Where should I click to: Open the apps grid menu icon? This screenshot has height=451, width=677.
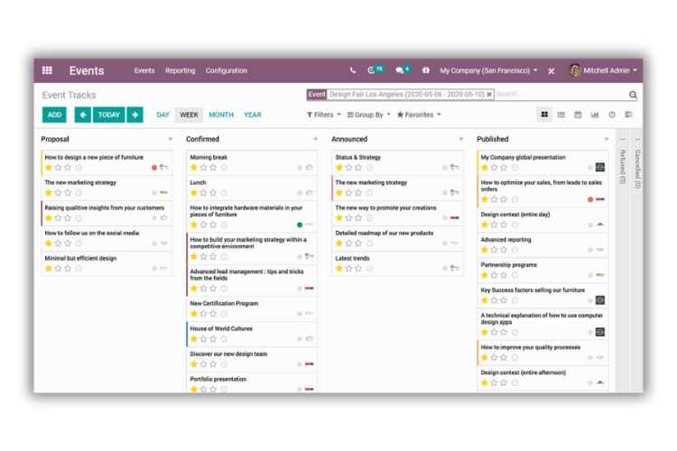tap(47, 70)
